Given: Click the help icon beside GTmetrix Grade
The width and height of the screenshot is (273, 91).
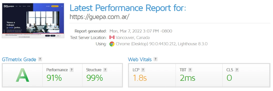Looking at the screenshot, I should [40, 59].
